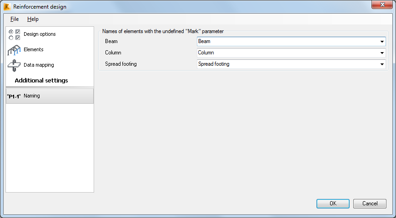The height and width of the screenshot is (218, 396).
Task: Expand the Spread footing dropdown arrow
Action: coord(382,64)
